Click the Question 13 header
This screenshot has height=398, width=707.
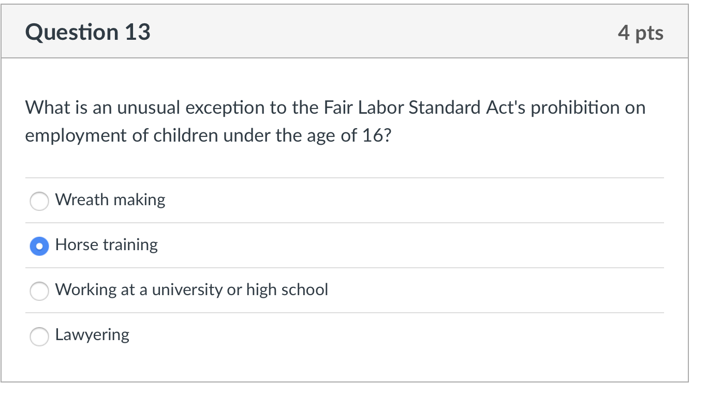click(x=88, y=32)
